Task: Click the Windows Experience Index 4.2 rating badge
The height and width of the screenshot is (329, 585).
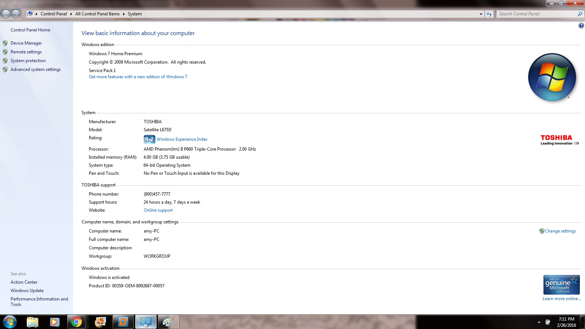Action: [149, 139]
